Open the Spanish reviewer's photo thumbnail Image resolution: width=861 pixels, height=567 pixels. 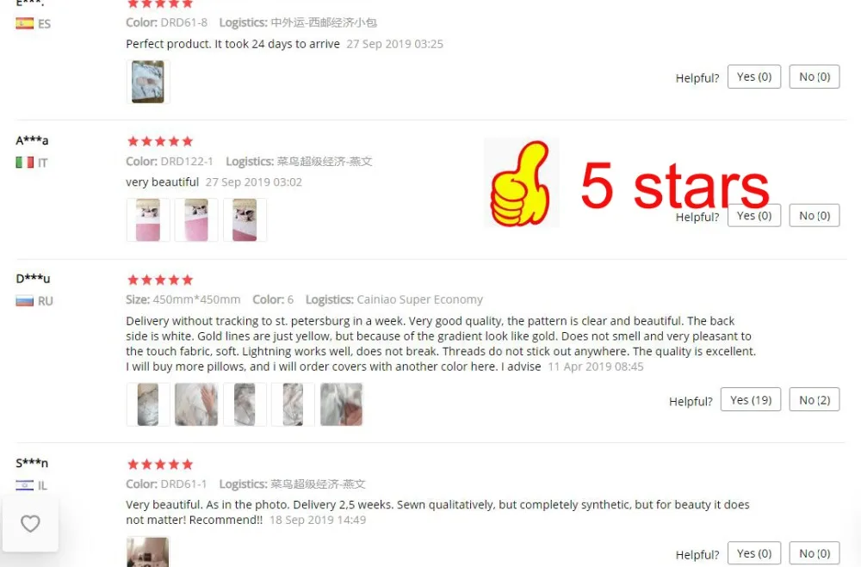click(x=148, y=82)
